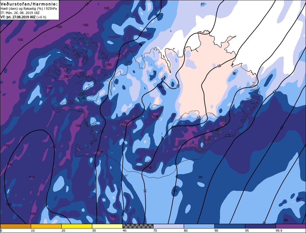
Task: Click the humidity value 93 in the south
Action: pyautogui.click(x=175, y=191)
